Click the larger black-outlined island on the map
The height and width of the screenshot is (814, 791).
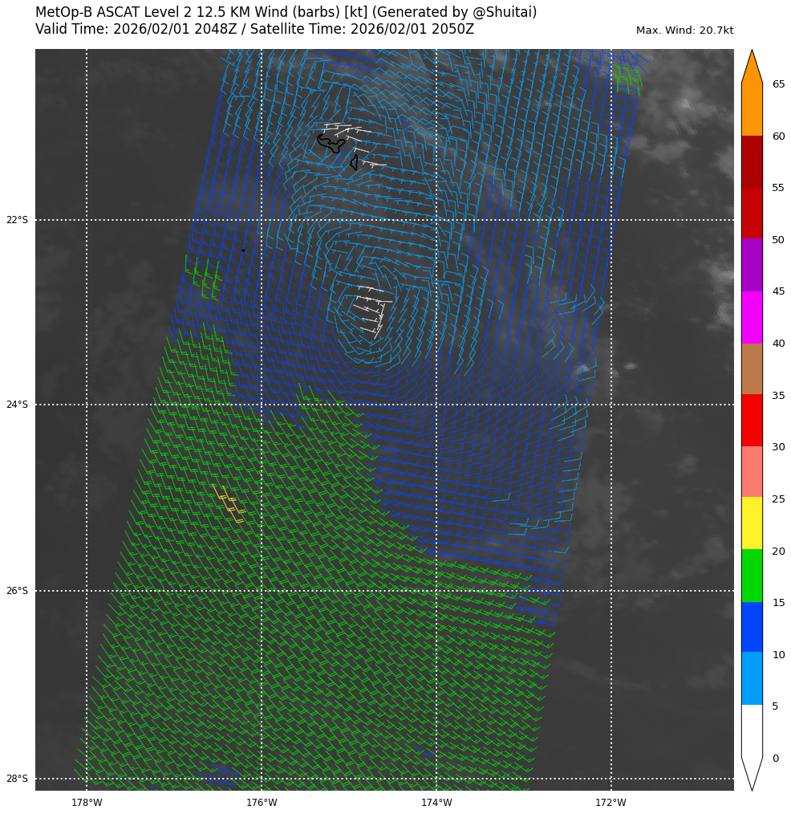(331, 144)
